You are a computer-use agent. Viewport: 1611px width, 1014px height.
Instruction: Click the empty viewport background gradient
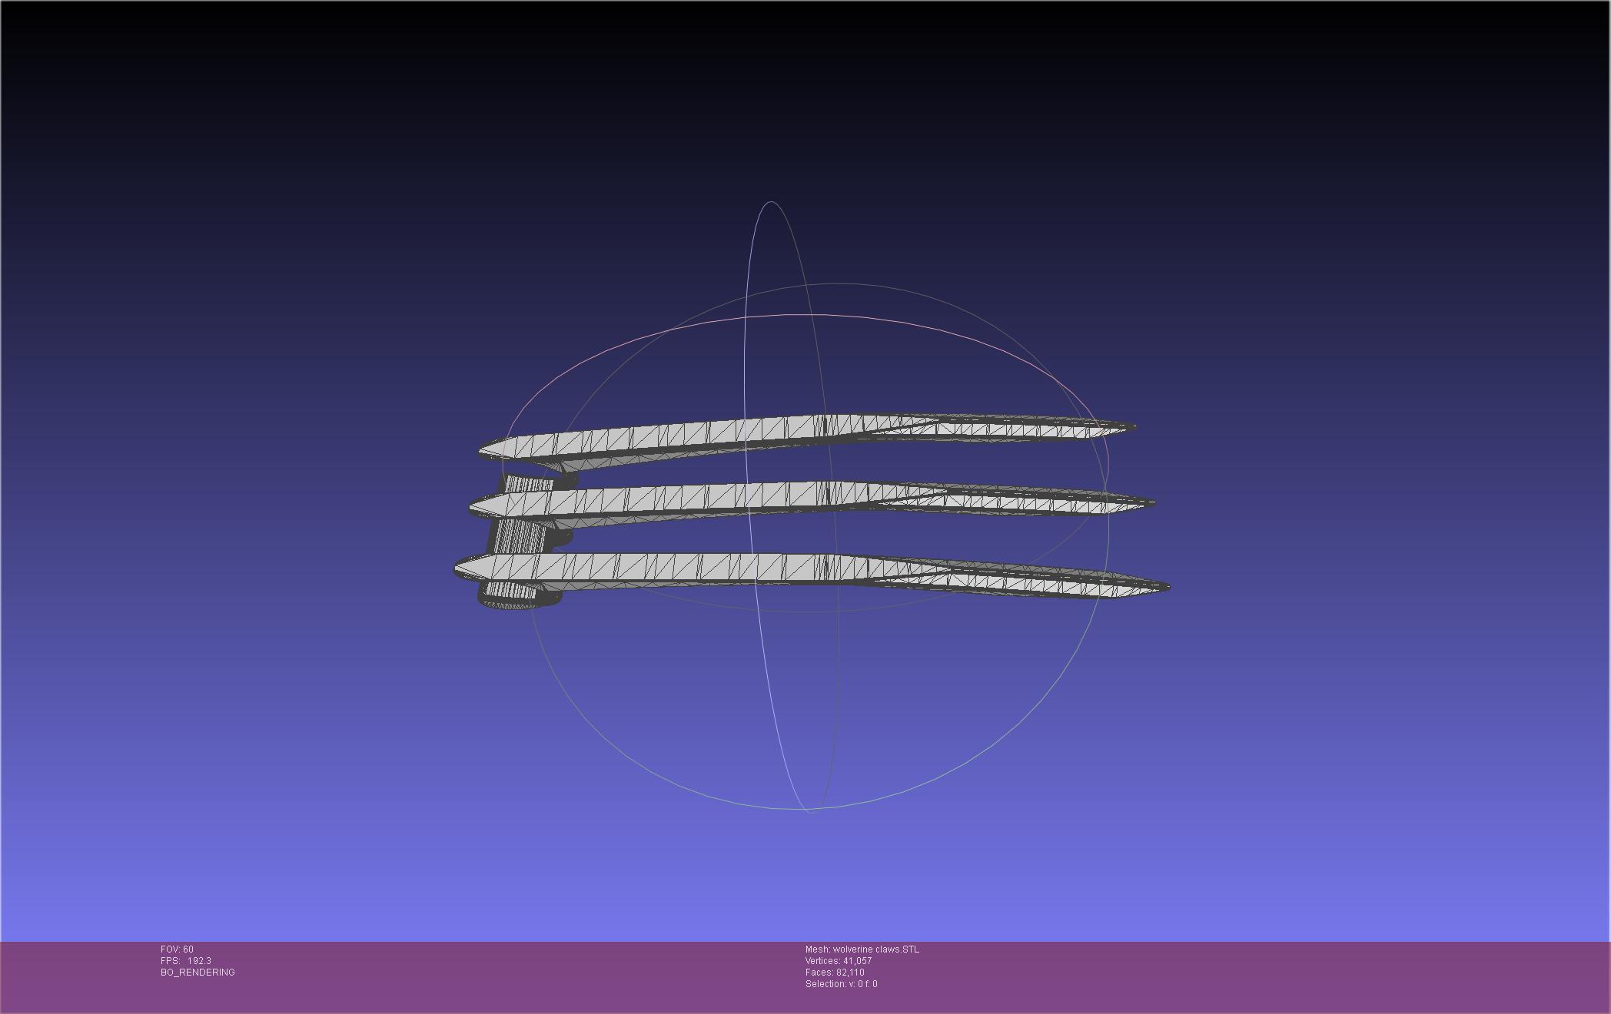(307, 307)
